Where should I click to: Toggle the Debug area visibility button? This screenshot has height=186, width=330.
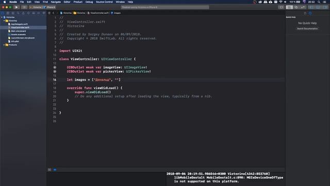[x=318, y=7]
